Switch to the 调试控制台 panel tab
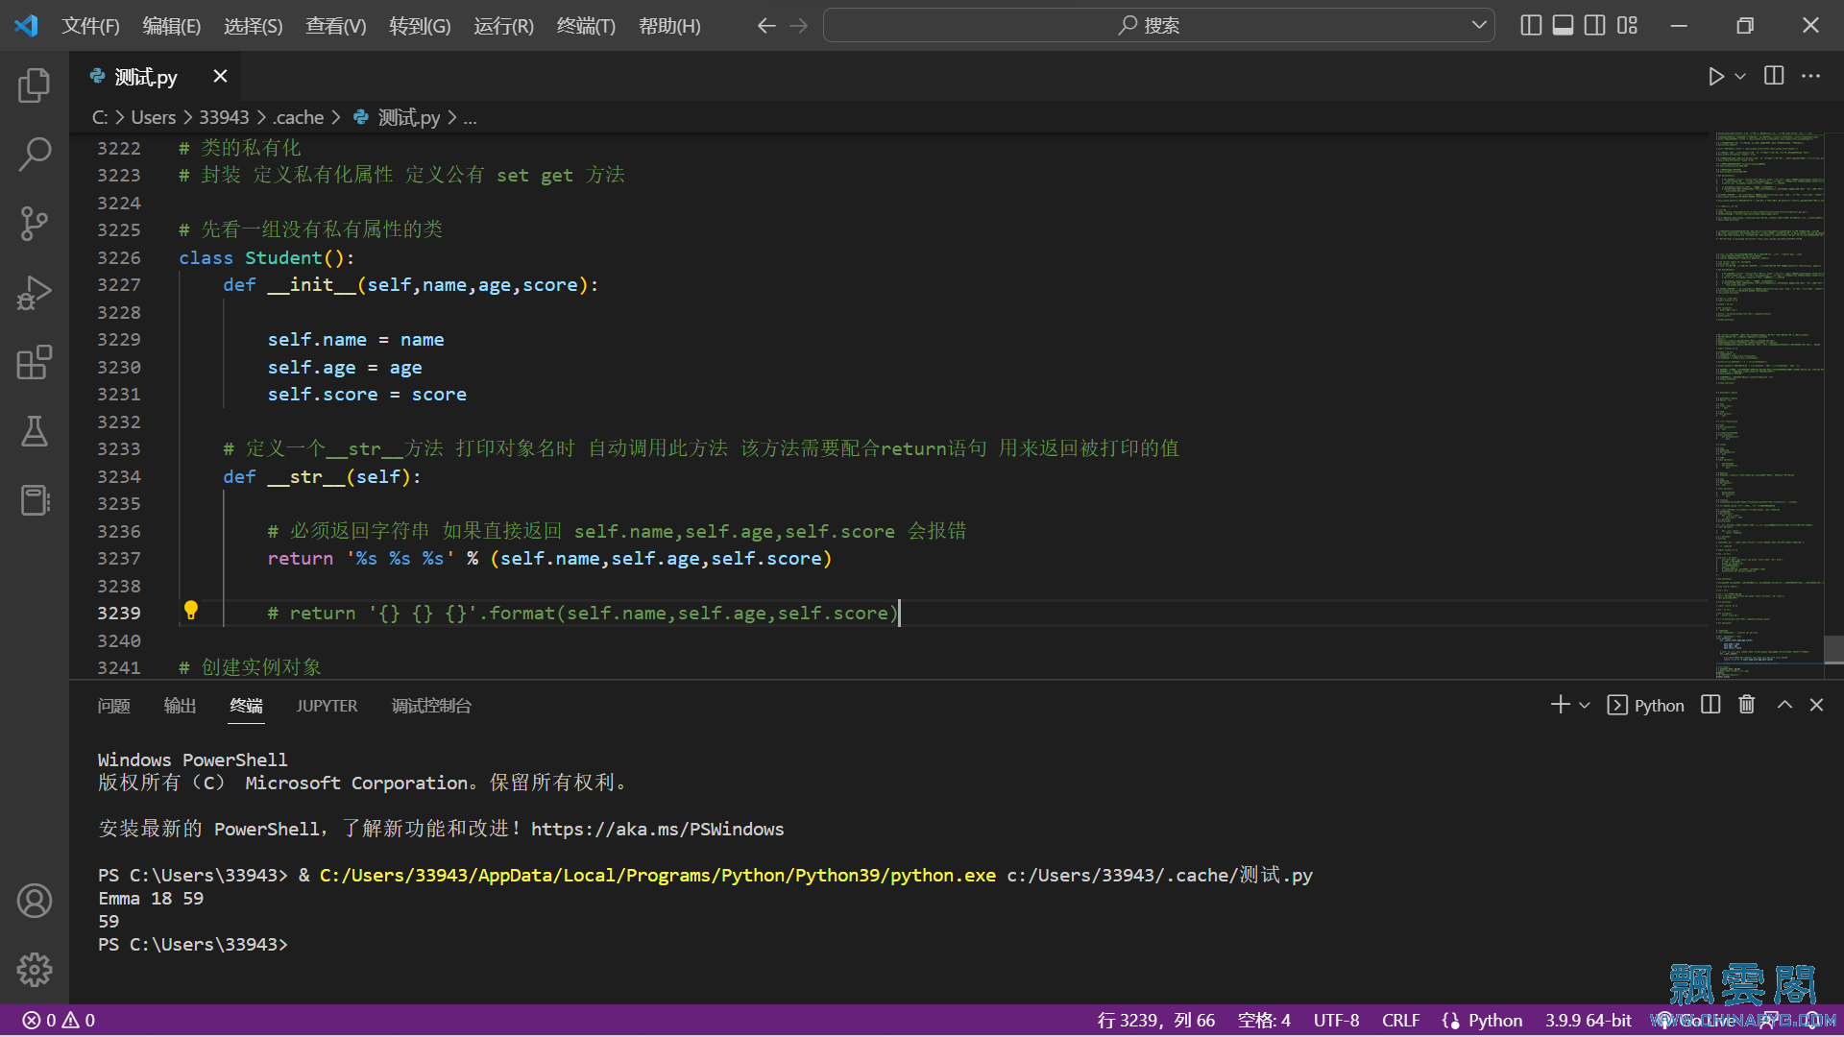The image size is (1844, 1037). tap(431, 706)
